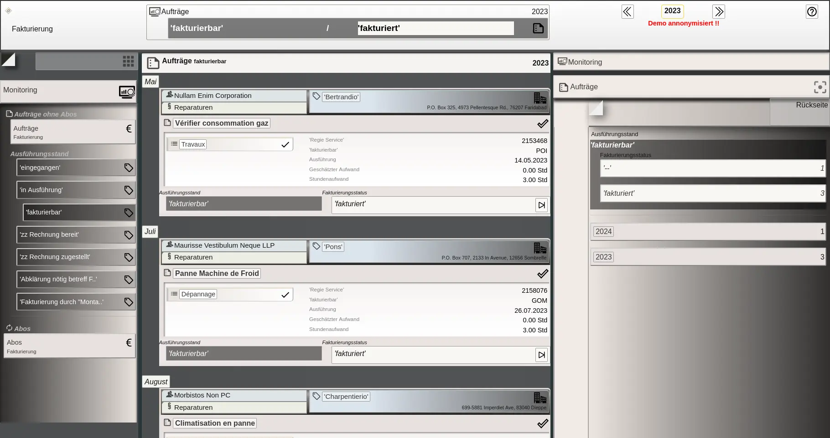Click the euro icon on Aufträge Fakturierung
This screenshot has height=438, width=830.
click(x=129, y=129)
